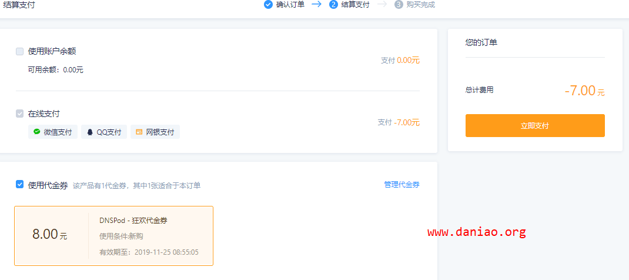
Task: Click the step 2 circle icon
Action: click(333, 5)
